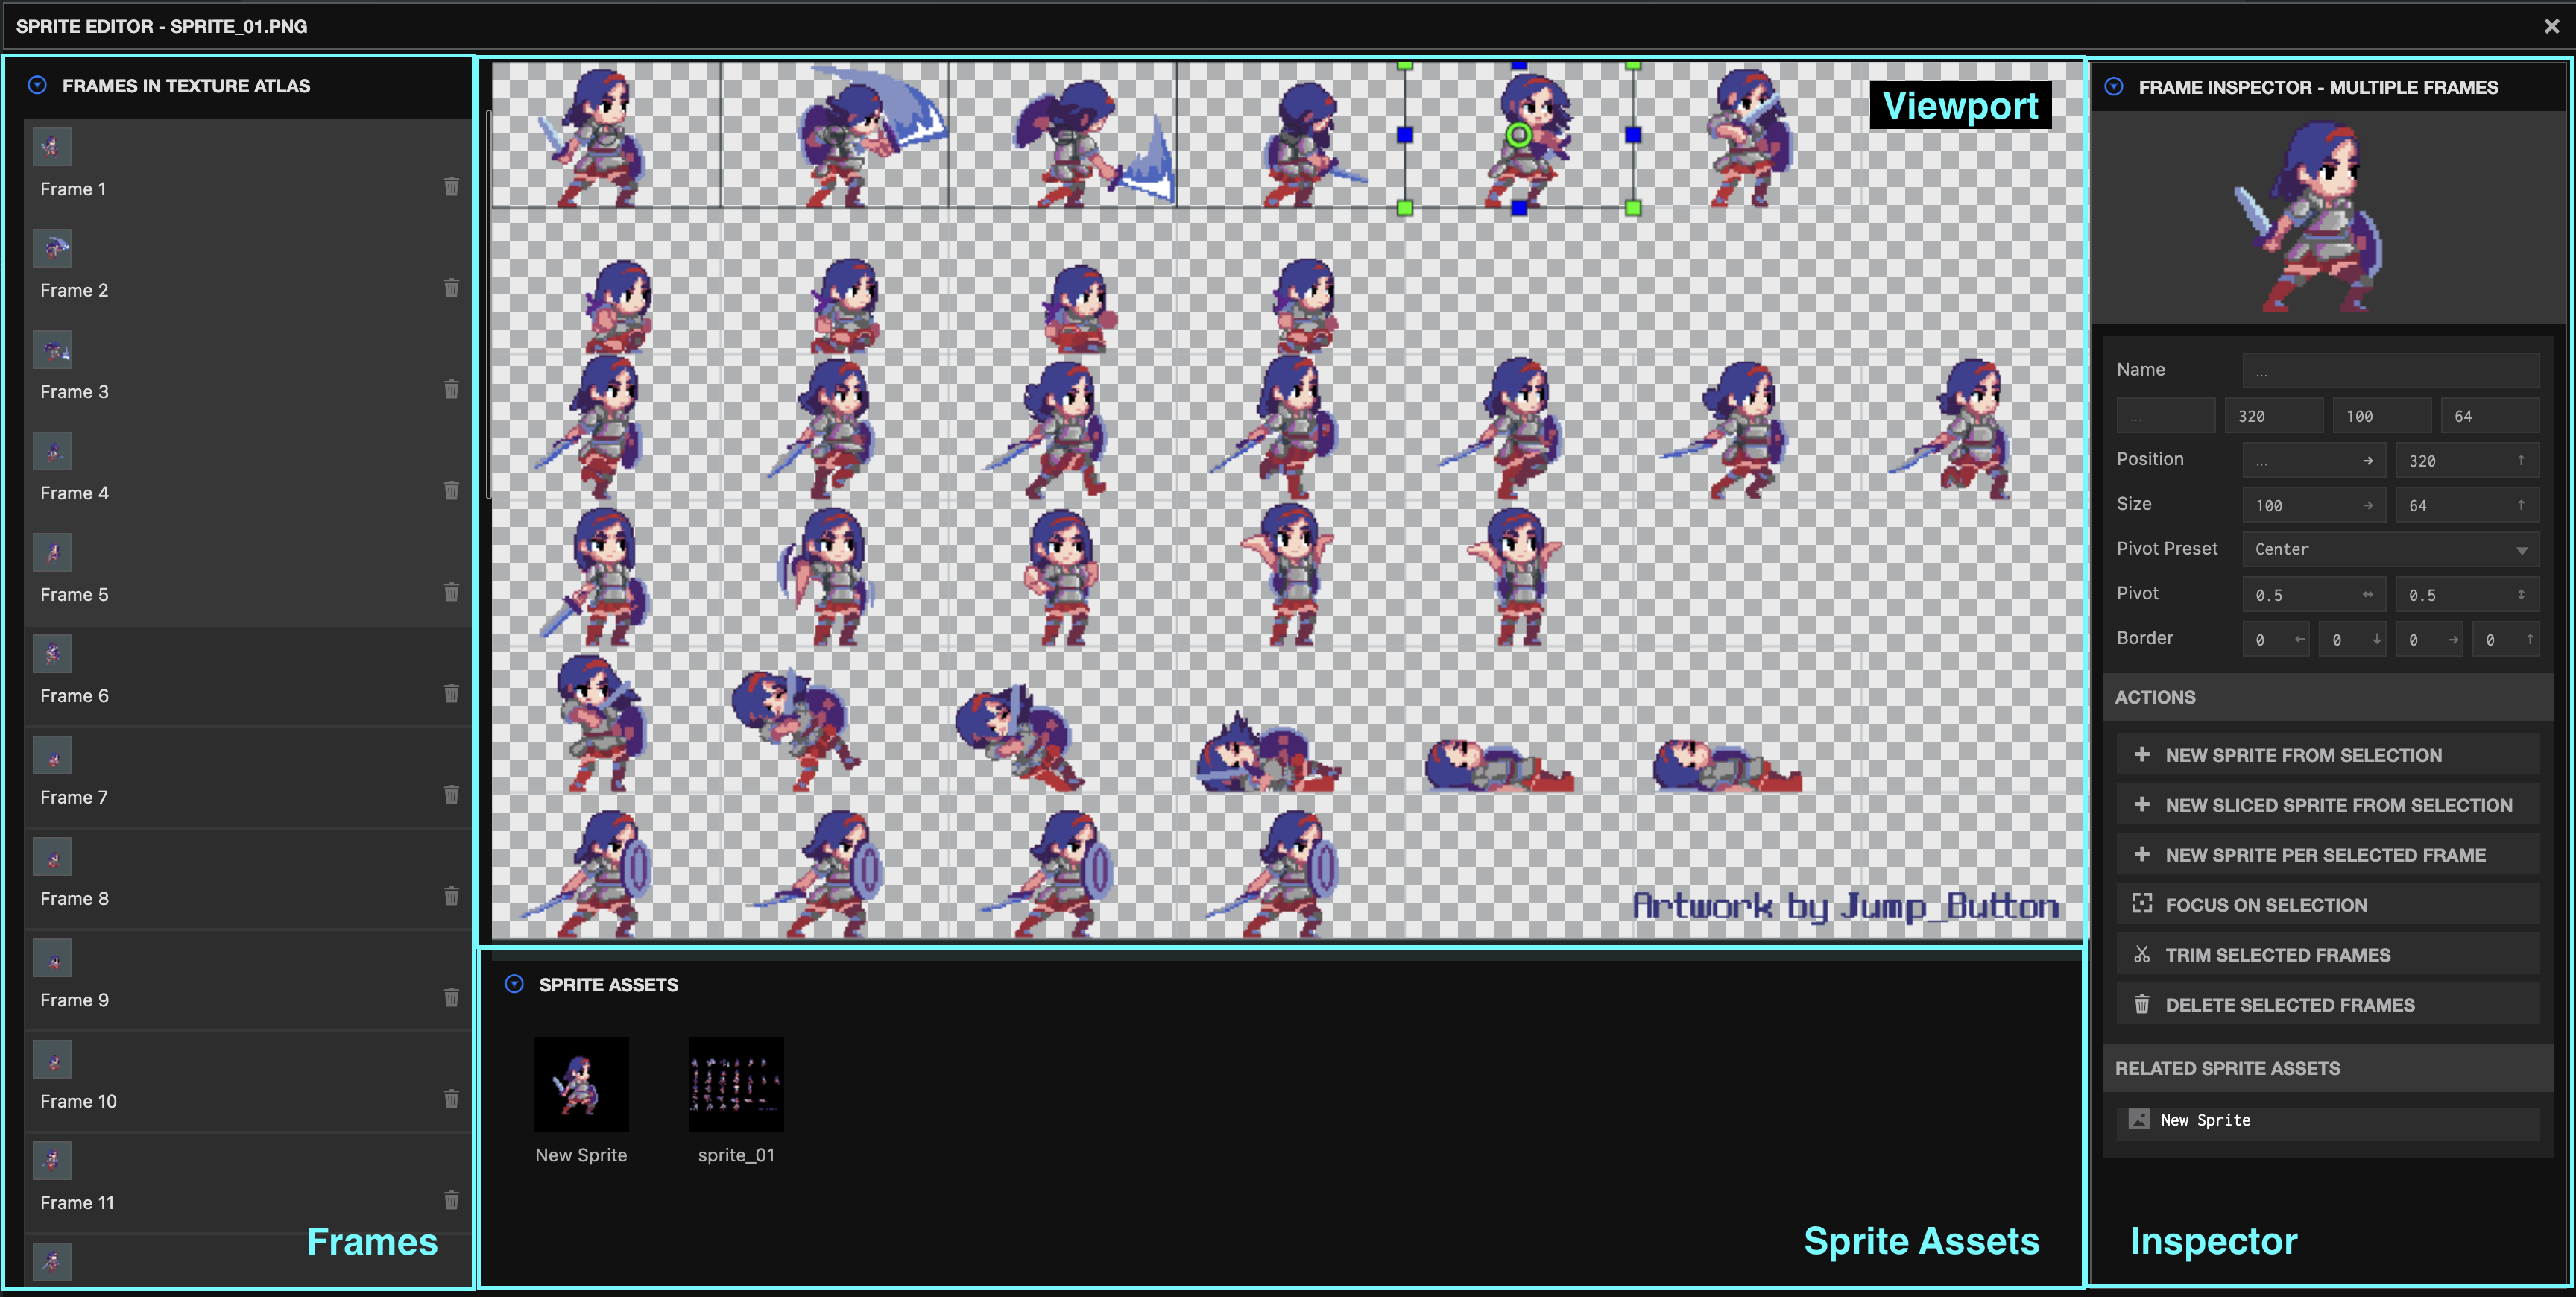Click the Border top field
This screenshot has width=2576, height=1297.
2506,640
